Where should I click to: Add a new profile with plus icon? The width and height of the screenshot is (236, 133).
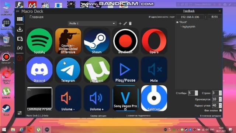click(x=120, y=24)
